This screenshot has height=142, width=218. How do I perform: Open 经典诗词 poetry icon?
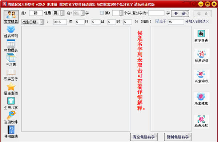point(201,56)
